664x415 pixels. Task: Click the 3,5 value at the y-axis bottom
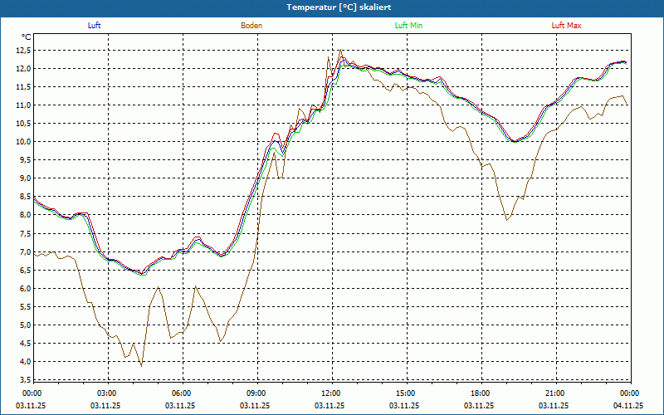pyautogui.click(x=22, y=380)
